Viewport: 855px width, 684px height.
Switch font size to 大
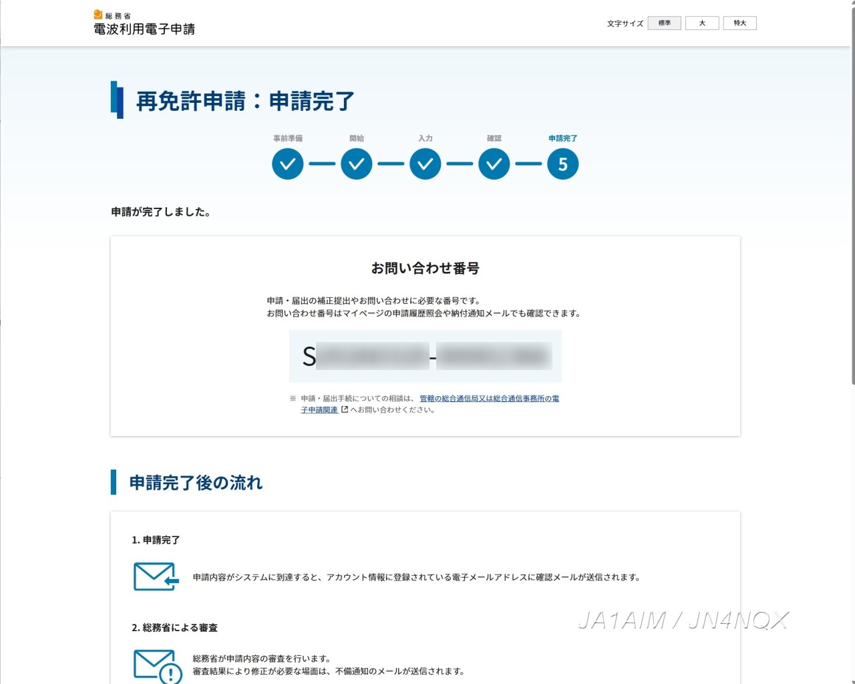pos(702,23)
